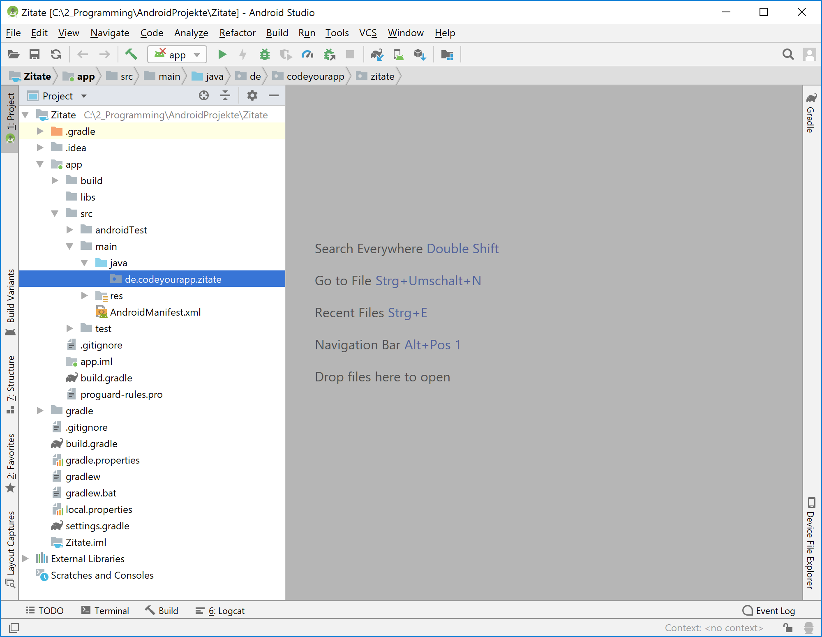This screenshot has height=637, width=822.
Task: Open the TODO tool window
Action: pos(45,611)
